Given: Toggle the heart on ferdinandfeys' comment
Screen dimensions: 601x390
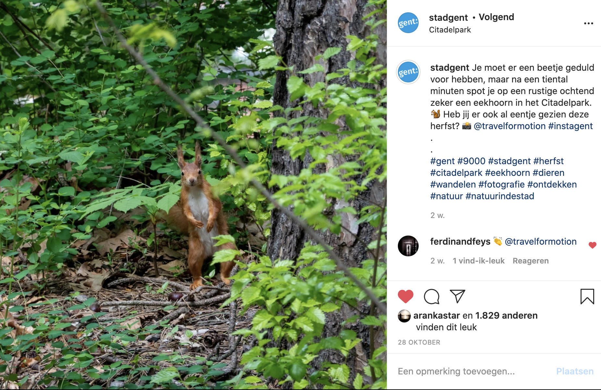Looking at the screenshot, I should point(592,245).
